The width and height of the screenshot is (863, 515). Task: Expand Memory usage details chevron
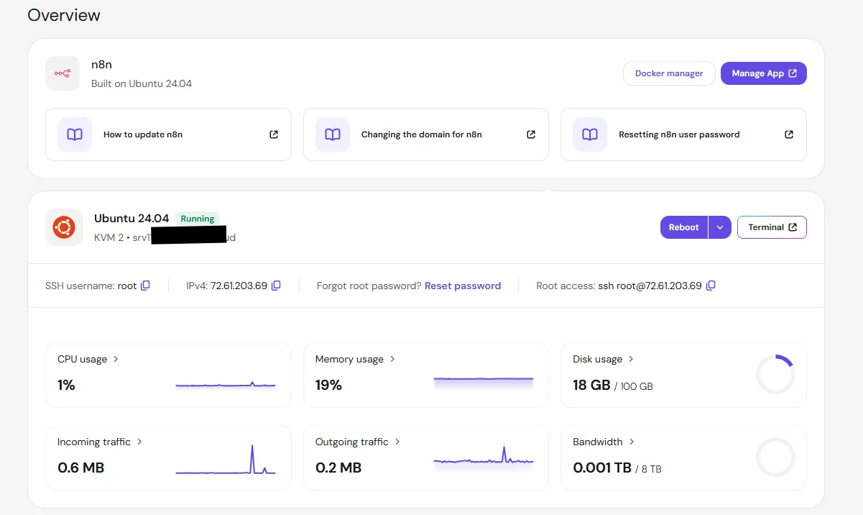coord(392,359)
